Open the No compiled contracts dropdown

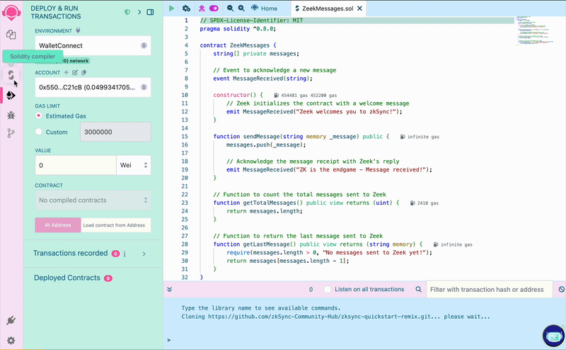coord(93,201)
